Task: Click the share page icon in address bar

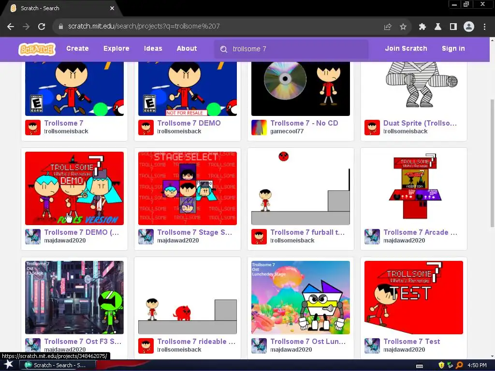Action: coord(388,27)
